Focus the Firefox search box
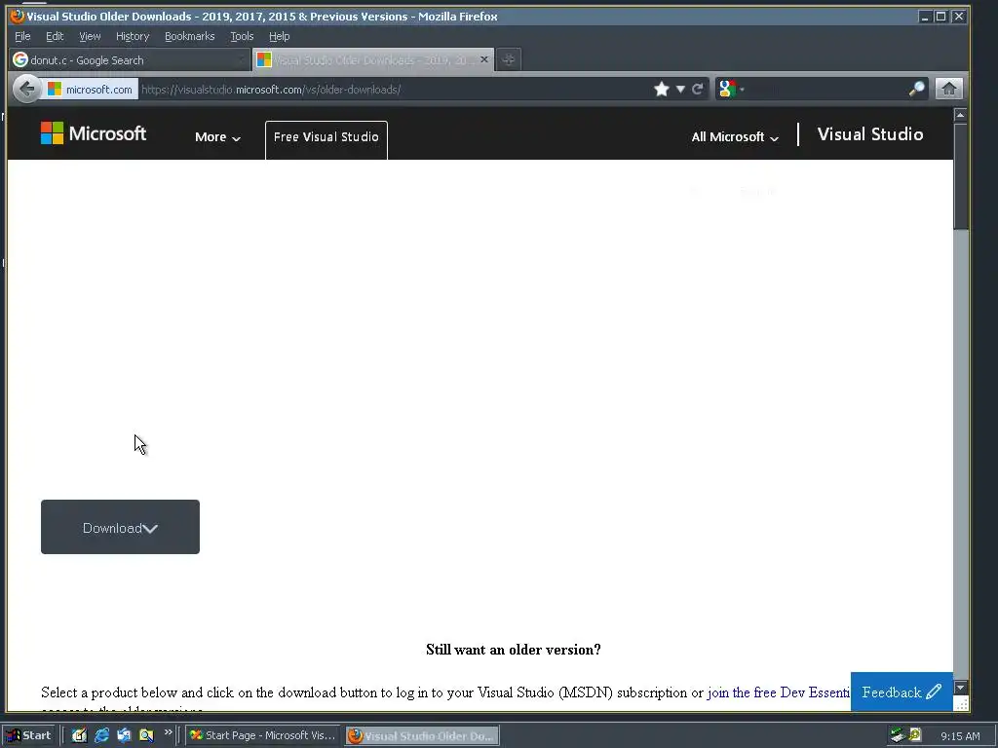The image size is (998, 748). (x=827, y=89)
